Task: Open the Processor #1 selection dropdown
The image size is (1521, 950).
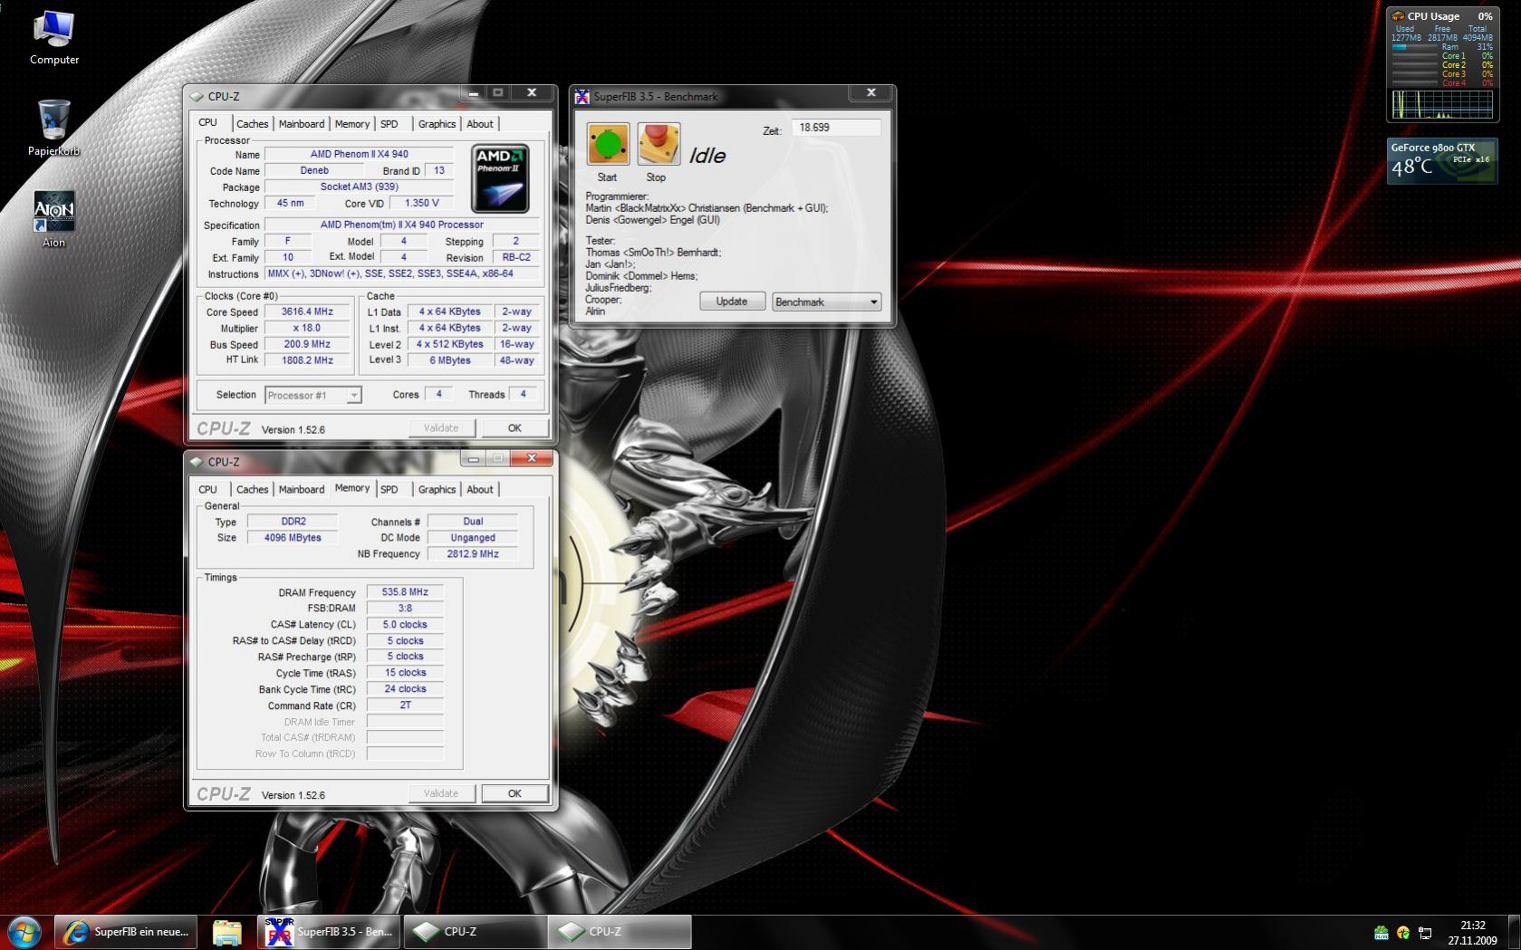Action: tap(313, 395)
